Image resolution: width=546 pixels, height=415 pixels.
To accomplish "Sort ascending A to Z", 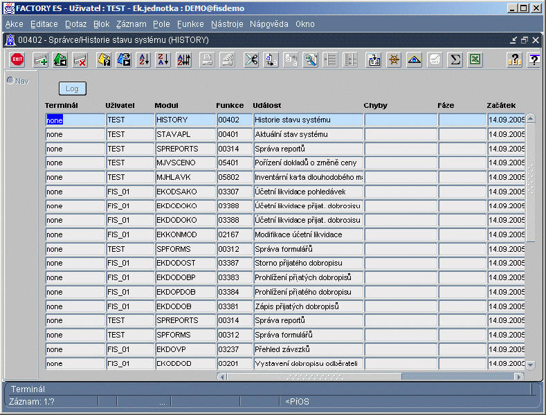I will coord(144,60).
